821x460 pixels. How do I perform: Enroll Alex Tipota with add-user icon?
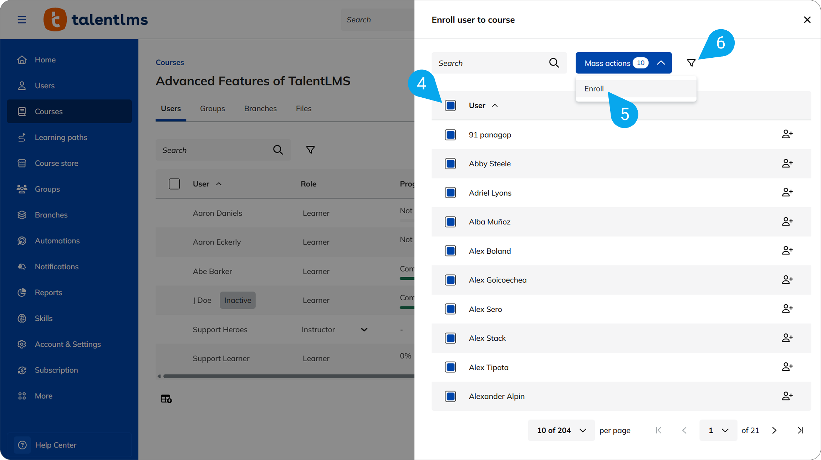click(x=787, y=367)
